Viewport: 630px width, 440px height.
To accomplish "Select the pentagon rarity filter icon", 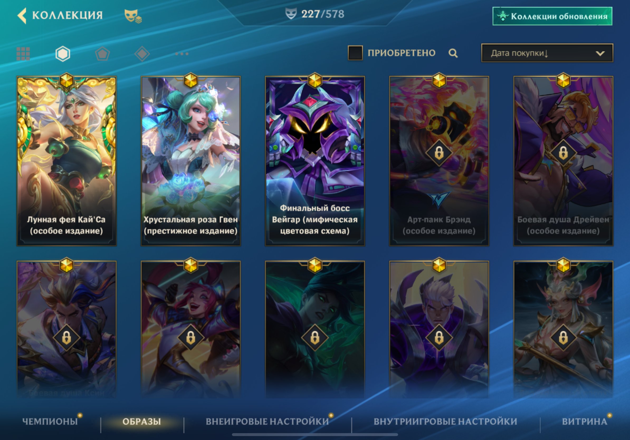I will tap(102, 54).
